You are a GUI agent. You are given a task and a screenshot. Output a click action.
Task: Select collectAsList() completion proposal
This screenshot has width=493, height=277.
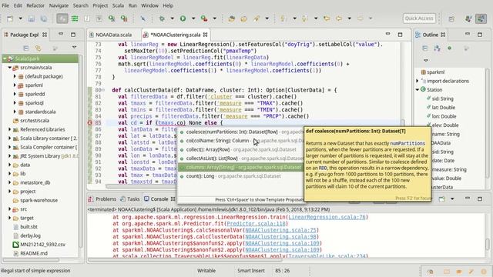click(241, 159)
